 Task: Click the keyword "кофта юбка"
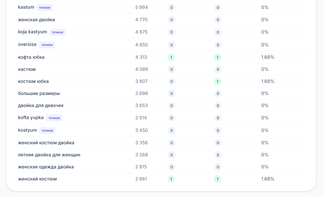[x=31, y=57]
